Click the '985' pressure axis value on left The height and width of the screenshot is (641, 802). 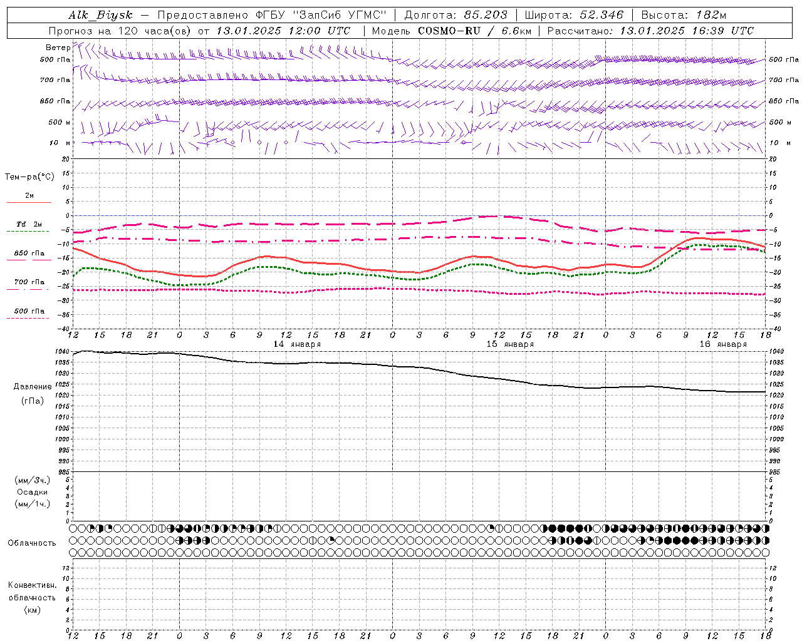(x=65, y=472)
